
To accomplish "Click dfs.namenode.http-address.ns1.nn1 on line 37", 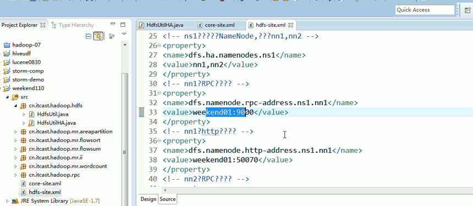I will [260, 151].
